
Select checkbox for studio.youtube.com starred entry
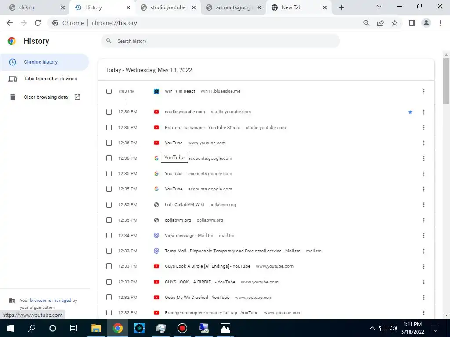[109, 112]
